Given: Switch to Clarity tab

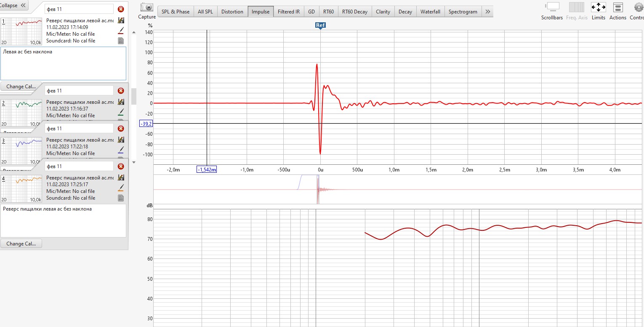Looking at the screenshot, I should (x=383, y=12).
